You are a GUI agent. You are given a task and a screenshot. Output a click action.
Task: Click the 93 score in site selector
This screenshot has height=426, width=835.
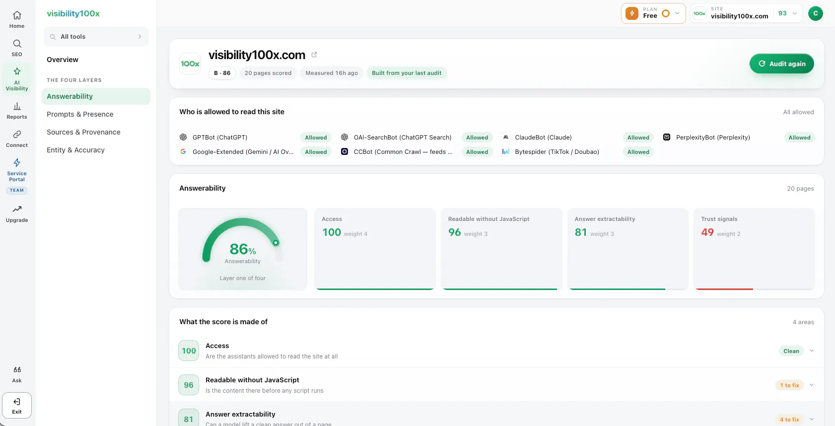pyautogui.click(x=782, y=13)
